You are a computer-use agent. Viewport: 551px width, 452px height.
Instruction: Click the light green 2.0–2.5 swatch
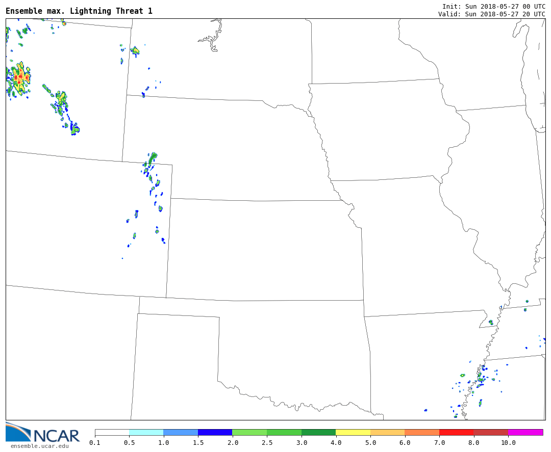249,432
